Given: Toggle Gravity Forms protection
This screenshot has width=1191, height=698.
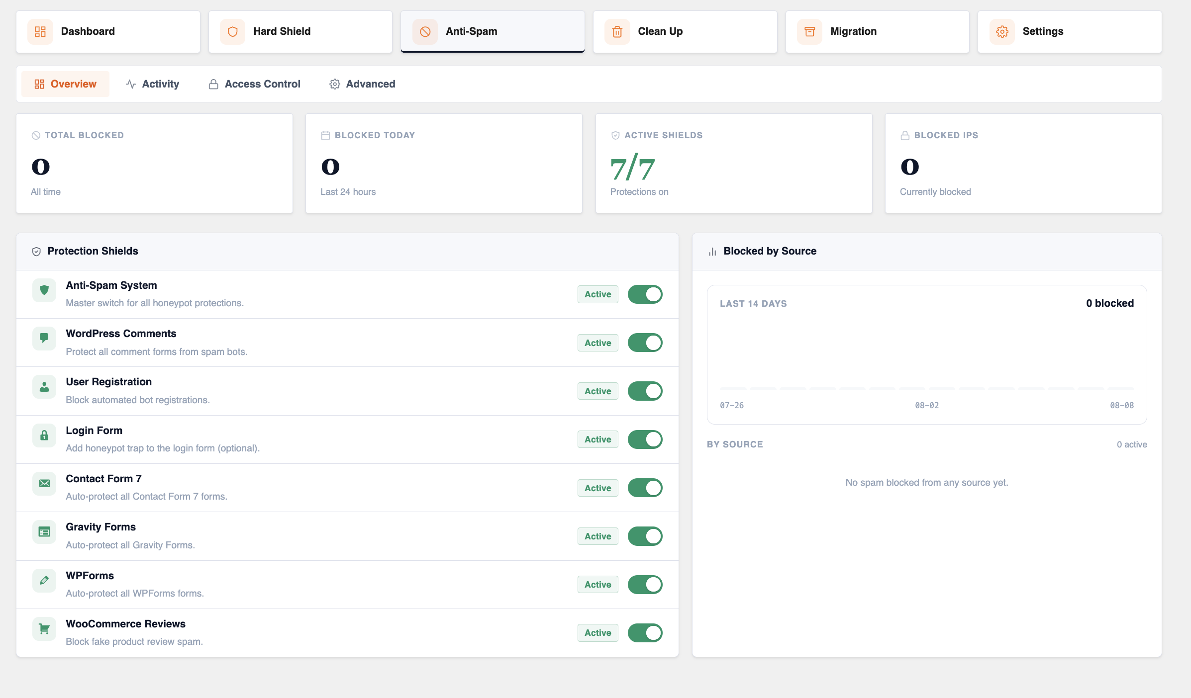Looking at the screenshot, I should click(x=645, y=536).
